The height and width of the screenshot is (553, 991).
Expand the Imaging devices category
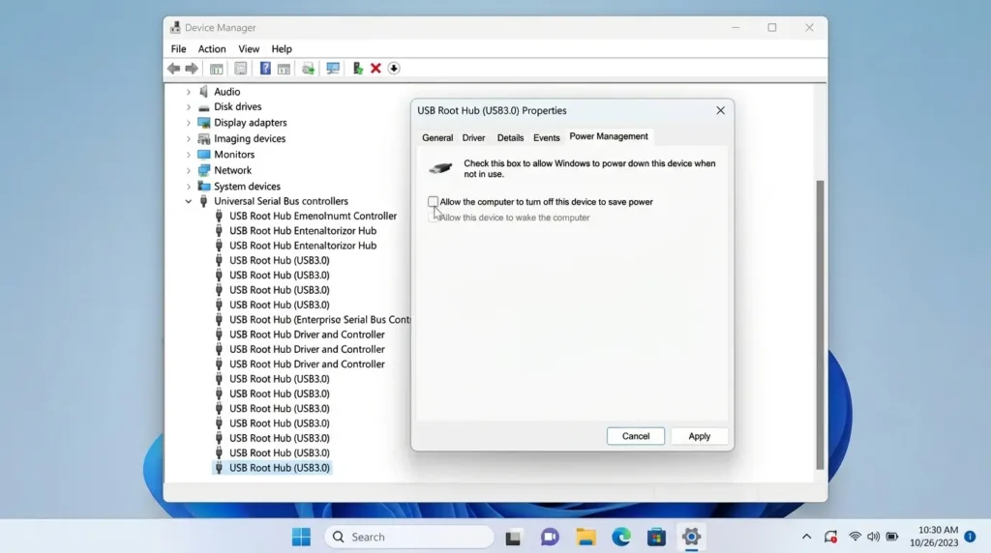189,138
